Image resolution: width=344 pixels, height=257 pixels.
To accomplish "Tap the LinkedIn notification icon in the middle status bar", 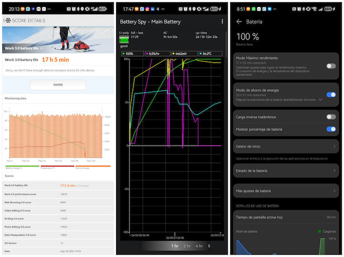I will coord(153,9).
